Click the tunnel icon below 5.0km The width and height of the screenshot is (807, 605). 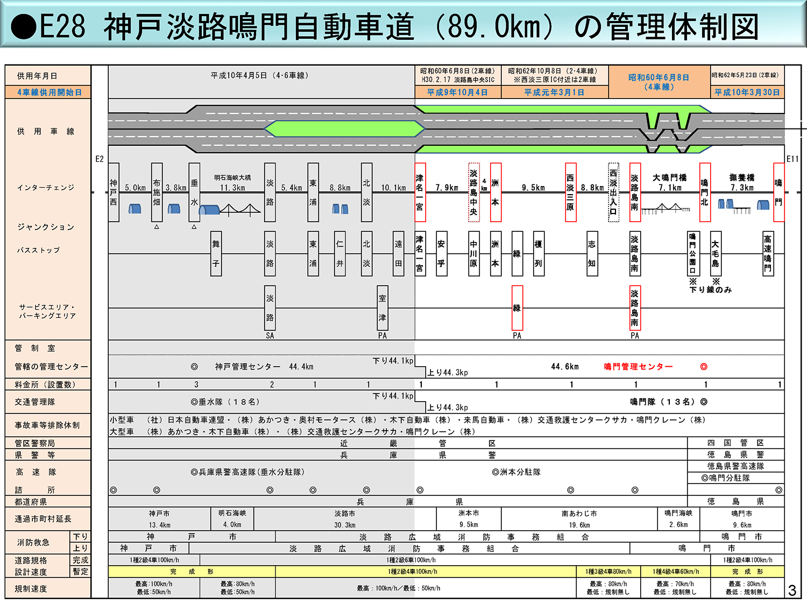point(134,209)
